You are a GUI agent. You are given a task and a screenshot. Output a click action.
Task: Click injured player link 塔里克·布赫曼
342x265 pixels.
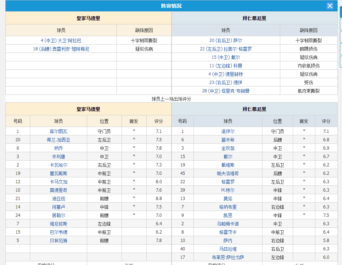(226, 91)
